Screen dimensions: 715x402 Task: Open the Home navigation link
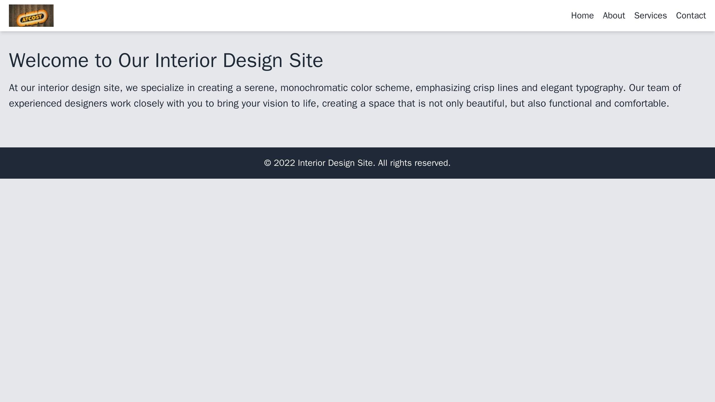point(582,16)
